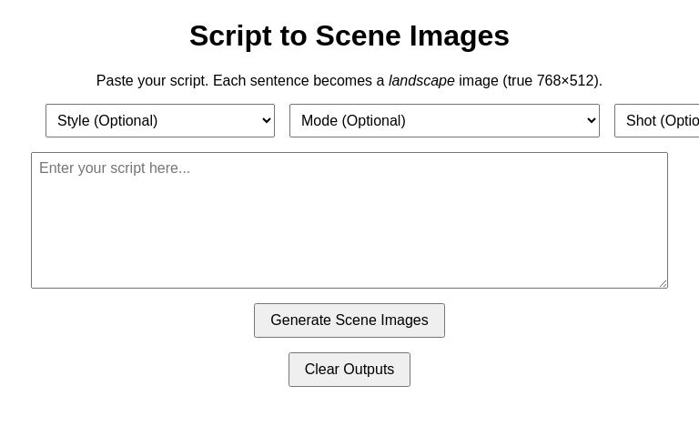Click the 'Mode (Optional)' label text
The width and height of the screenshot is (699, 437).
[353, 121]
